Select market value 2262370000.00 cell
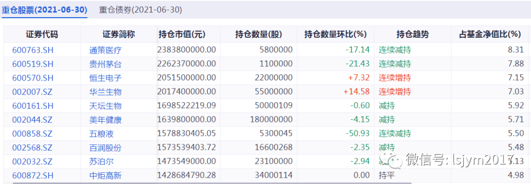This screenshot has height=184, width=531. click(x=187, y=63)
